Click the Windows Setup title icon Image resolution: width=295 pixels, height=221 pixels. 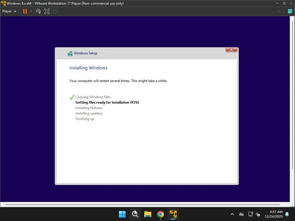(x=70, y=53)
